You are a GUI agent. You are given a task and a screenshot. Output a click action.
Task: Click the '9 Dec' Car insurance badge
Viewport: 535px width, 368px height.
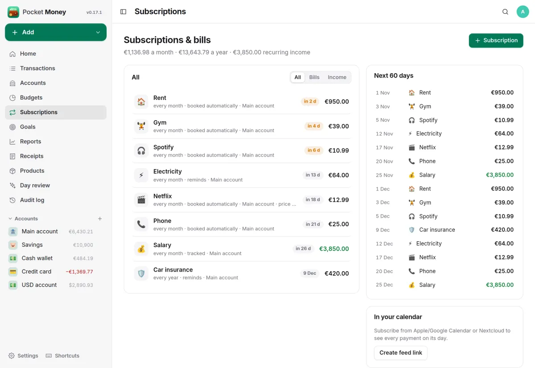tap(309, 273)
